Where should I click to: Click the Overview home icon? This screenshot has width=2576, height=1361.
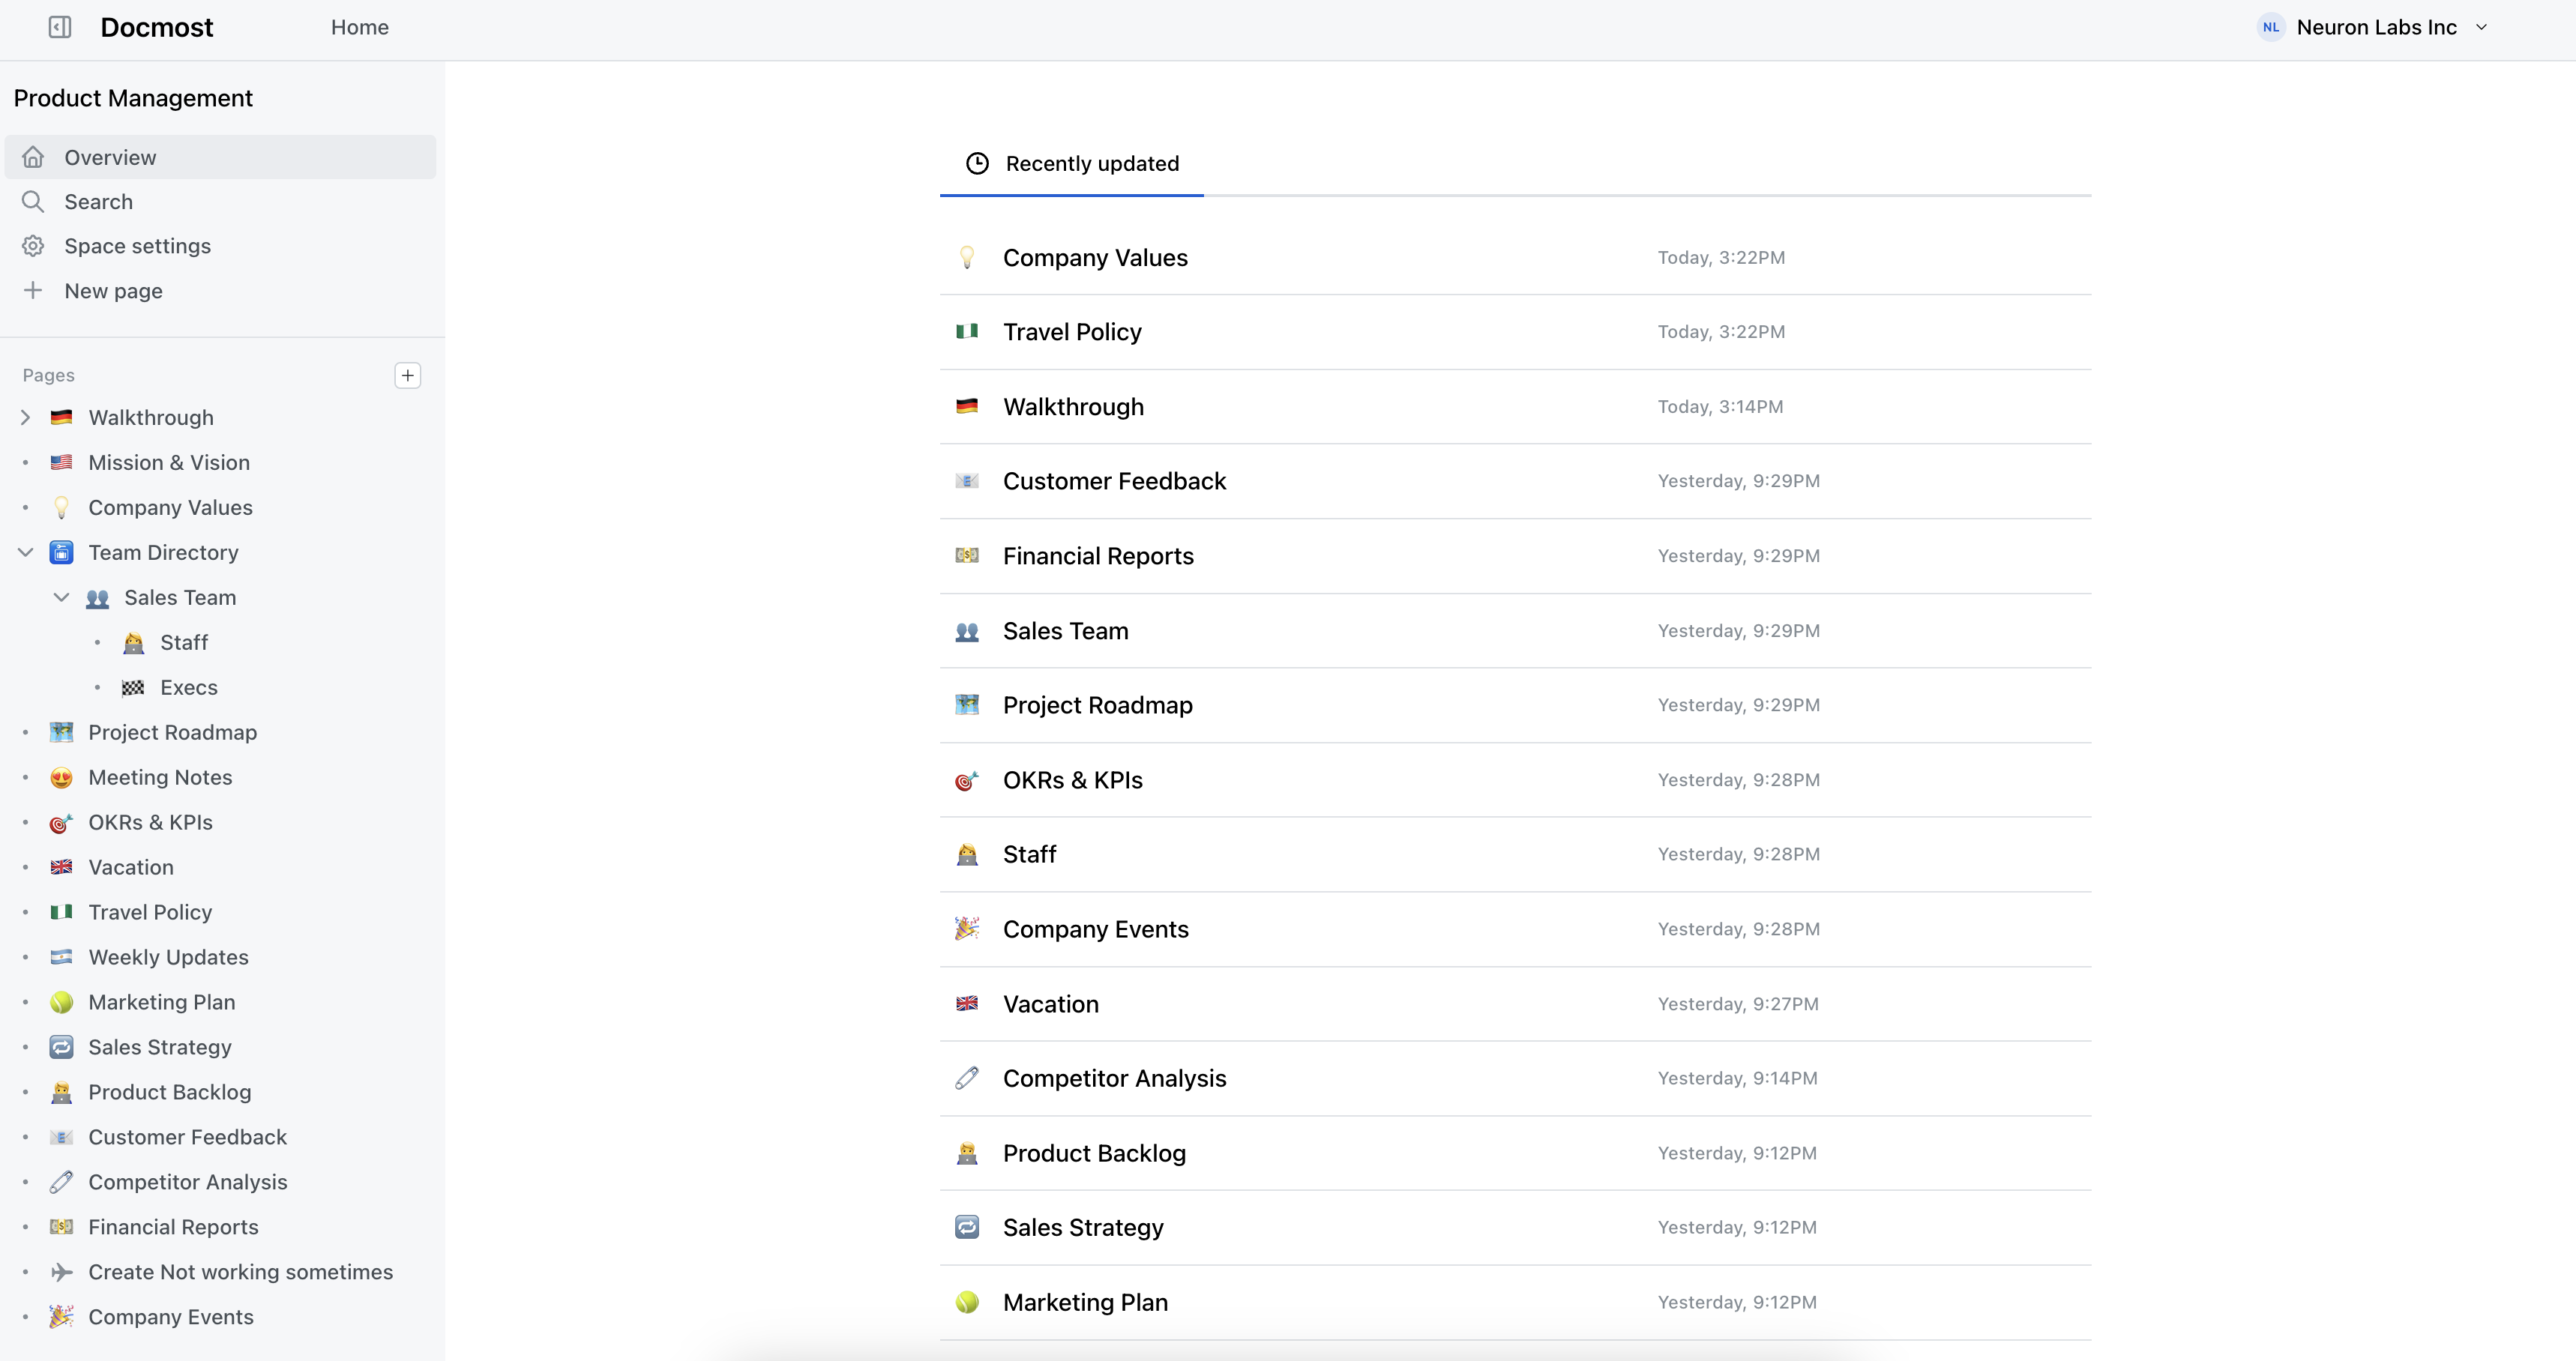click(x=33, y=157)
